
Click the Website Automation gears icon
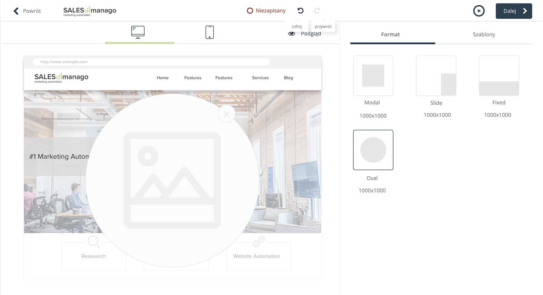[259, 242]
